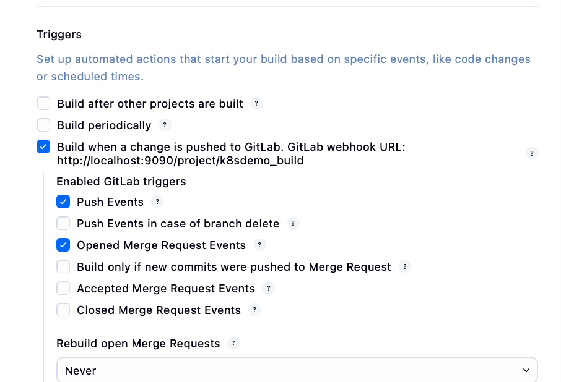
Task: Enable Push Events in case of branch delete
Action: point(63,223)
